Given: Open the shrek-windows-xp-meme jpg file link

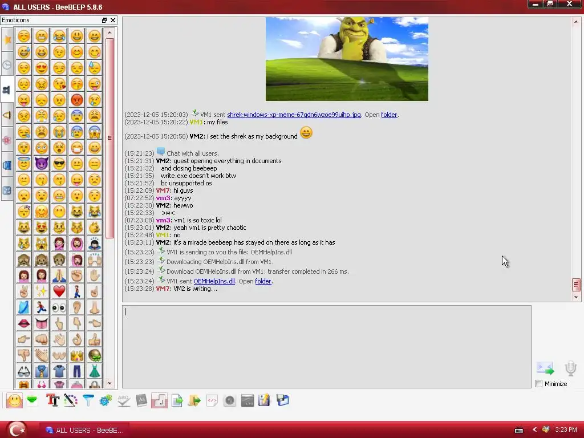Looking at the screenshot, I should point(294,115).
